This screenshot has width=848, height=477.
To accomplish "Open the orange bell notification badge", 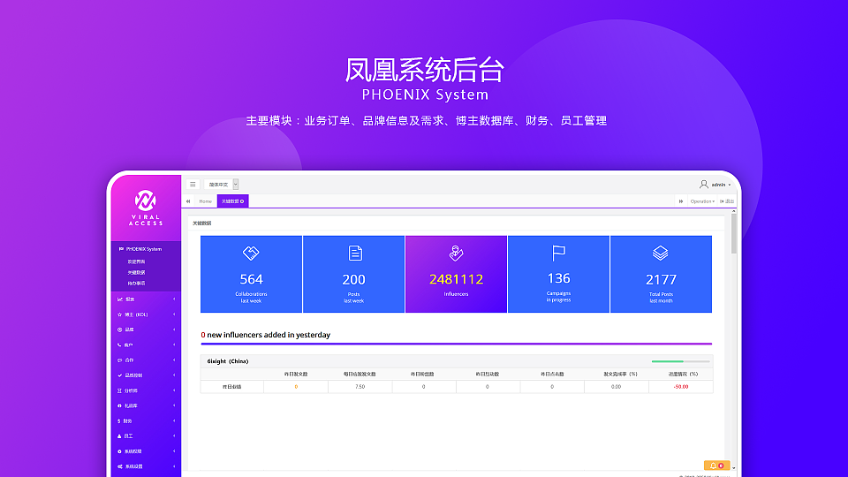I will pyautogui.click(x=716, y=466).
